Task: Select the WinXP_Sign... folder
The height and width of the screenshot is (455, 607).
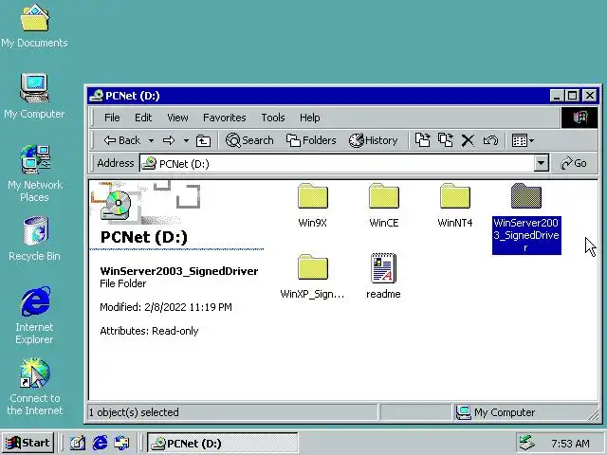Action: (312, 276)
